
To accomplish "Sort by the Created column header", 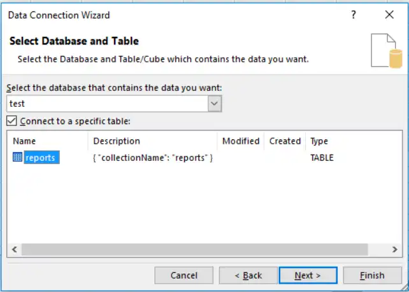I will point(285,141).
